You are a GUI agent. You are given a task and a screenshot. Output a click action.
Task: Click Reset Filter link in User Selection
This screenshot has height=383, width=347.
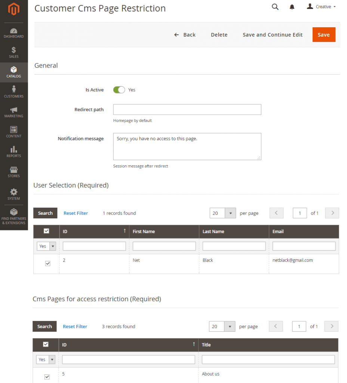tap(76, 213)
